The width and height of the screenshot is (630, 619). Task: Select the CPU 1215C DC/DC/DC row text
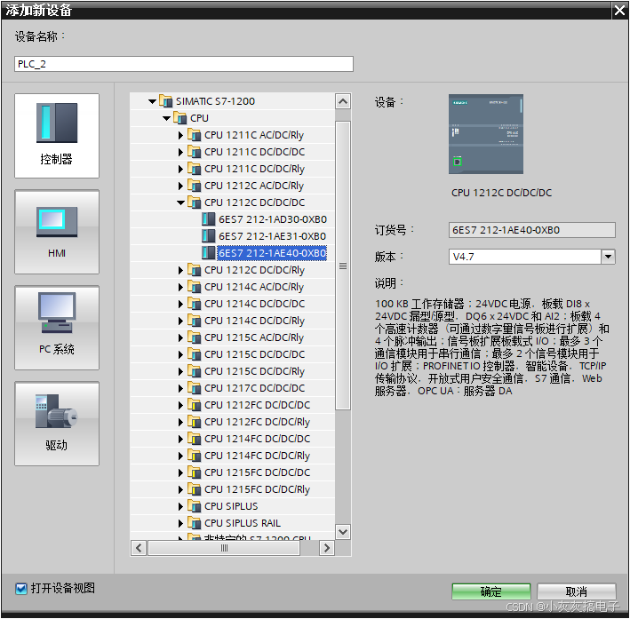pos(254,354)
